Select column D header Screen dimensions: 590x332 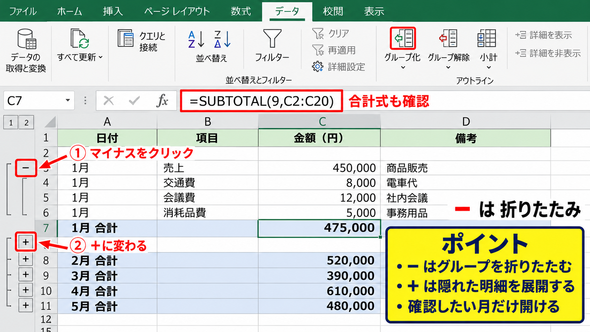(465, 122)
